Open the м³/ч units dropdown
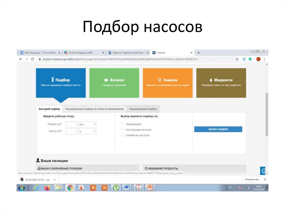 87,124
